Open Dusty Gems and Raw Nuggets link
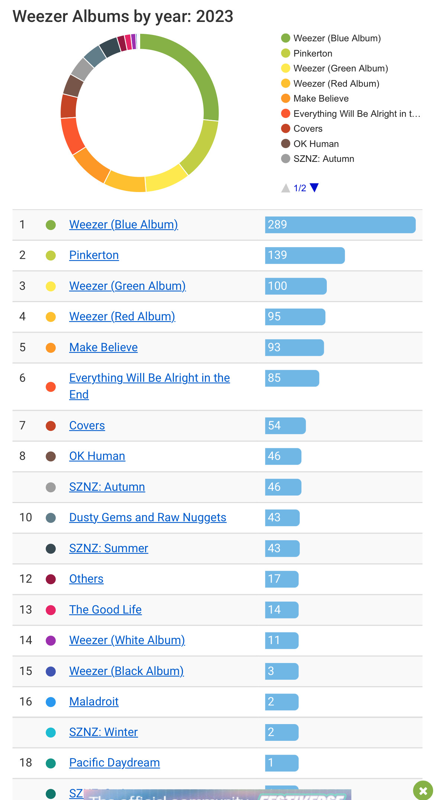Viewport: 435px width, 800px height. coord(148,517)
